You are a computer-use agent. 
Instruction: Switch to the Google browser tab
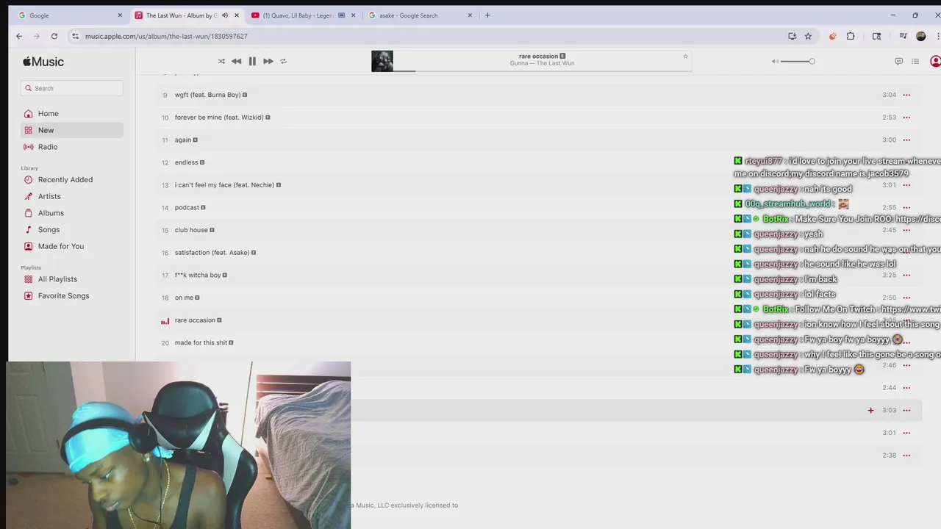tap(69, 15)
